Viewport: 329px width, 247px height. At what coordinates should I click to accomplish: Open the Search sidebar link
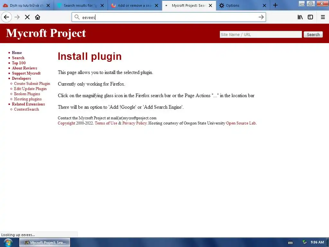pyautogui.click(x=18, y=58)
